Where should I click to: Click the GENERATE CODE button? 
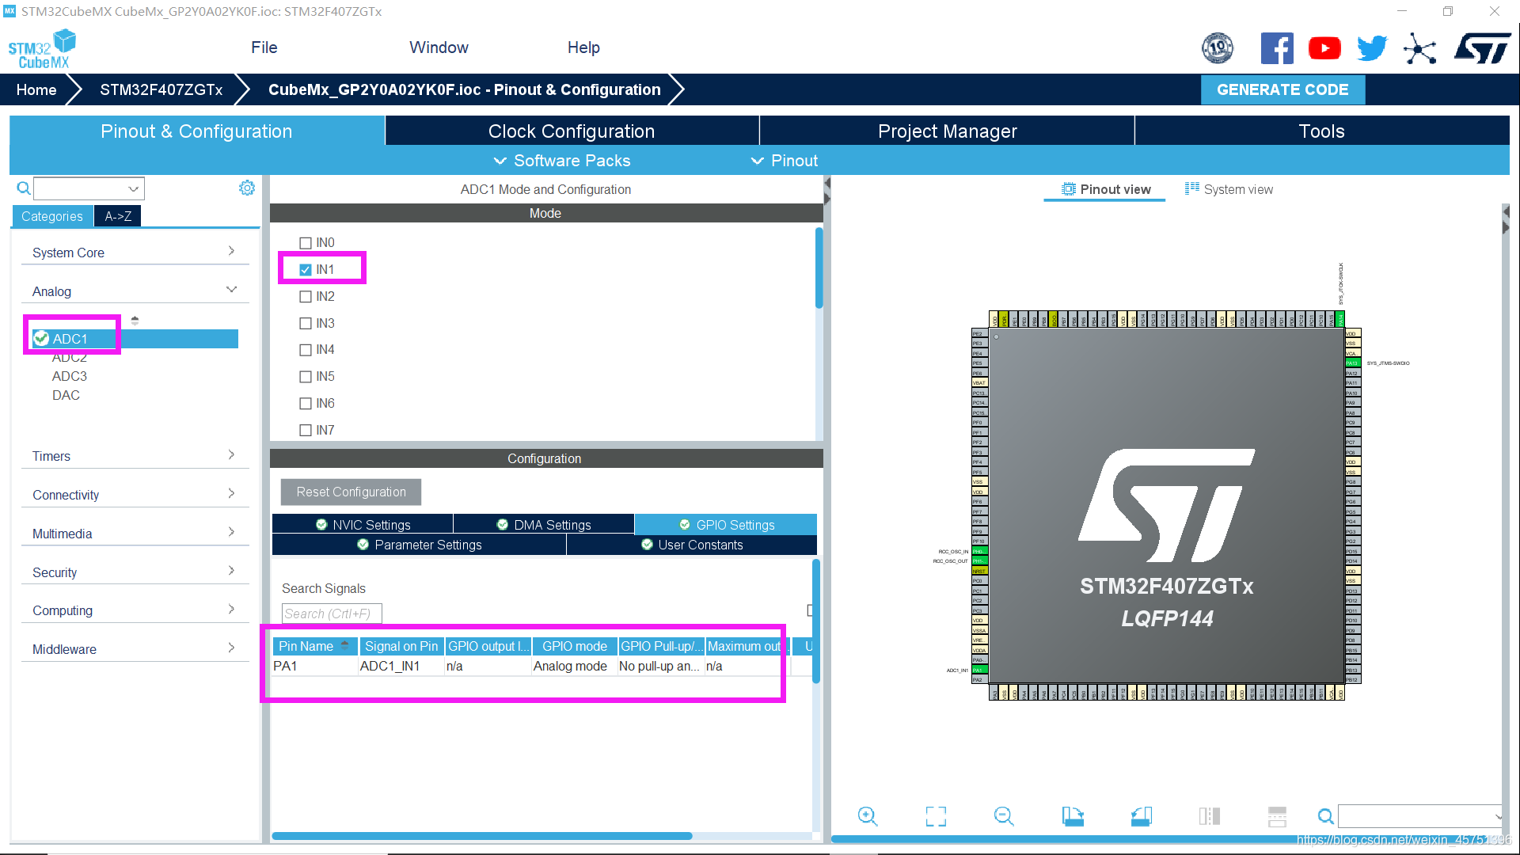click(1282, 89)
